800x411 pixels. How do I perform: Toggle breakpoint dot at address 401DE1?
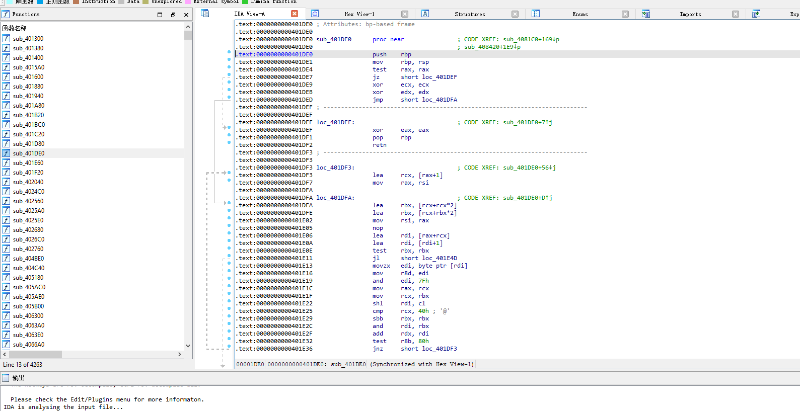coord(229,60)
